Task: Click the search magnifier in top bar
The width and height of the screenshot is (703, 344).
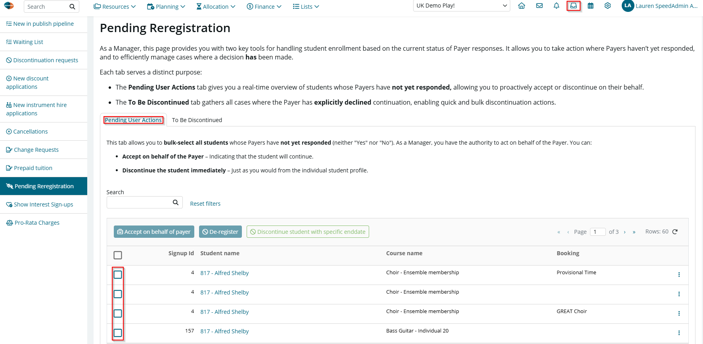Action: coord(72,7)
